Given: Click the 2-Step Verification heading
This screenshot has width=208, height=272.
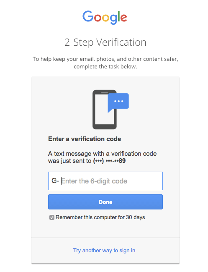Looking at the screenshot, I should [x=105, y=42].
